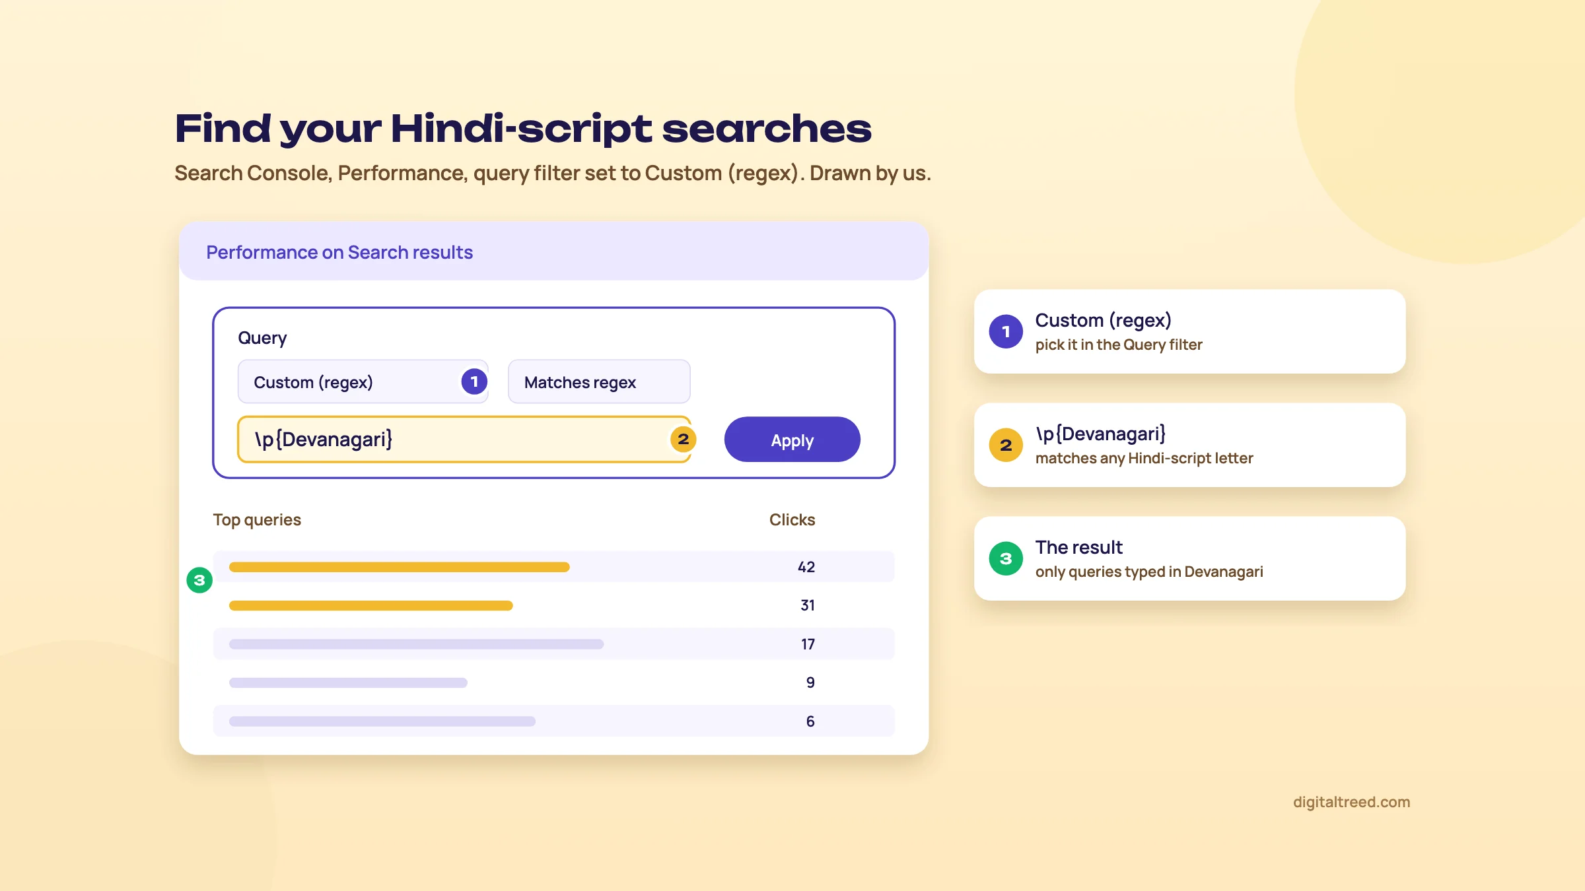Click the 'matches any Hindi-script letter' card
Image resolution: width=1585 pixels, height=891 pixels.
(x=1189, y=445)
